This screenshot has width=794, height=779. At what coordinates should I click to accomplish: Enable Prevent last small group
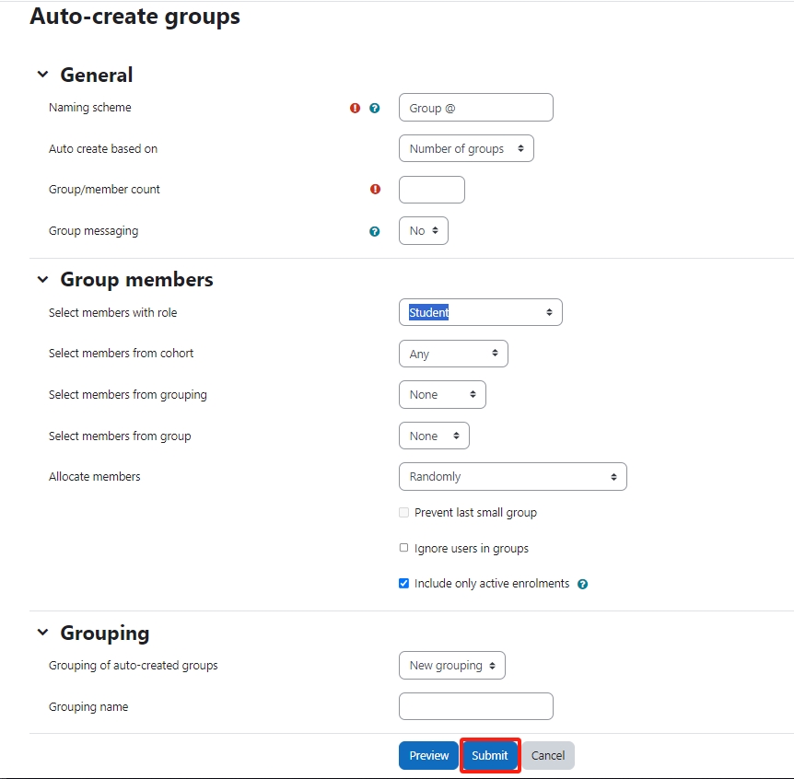(x=403, y=512)
